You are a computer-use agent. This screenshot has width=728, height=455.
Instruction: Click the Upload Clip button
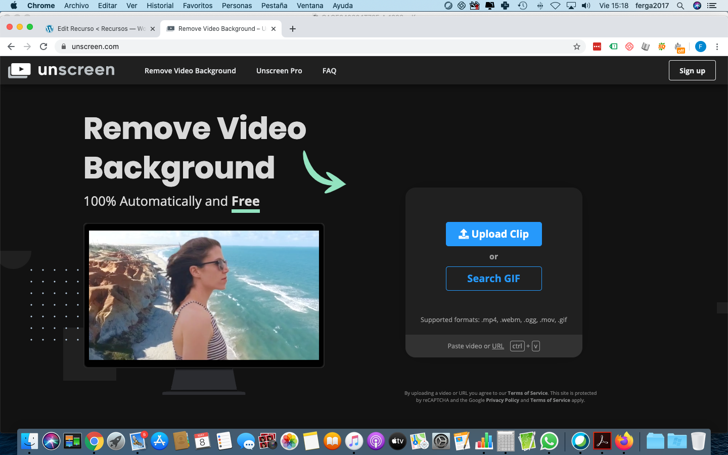[x=493, y=234]
